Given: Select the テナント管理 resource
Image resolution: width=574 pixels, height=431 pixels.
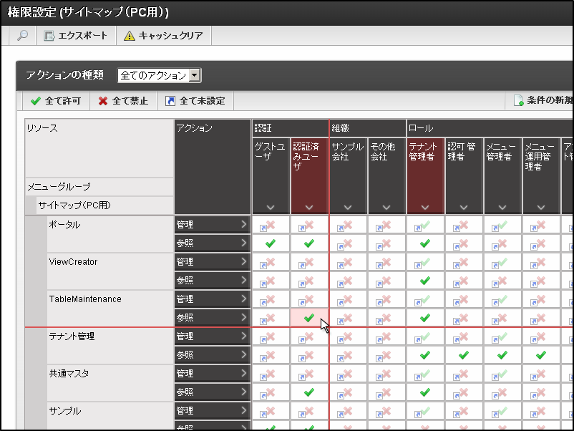Looking at the screenshot, I should pyautogui.click(x=110, y=346).
